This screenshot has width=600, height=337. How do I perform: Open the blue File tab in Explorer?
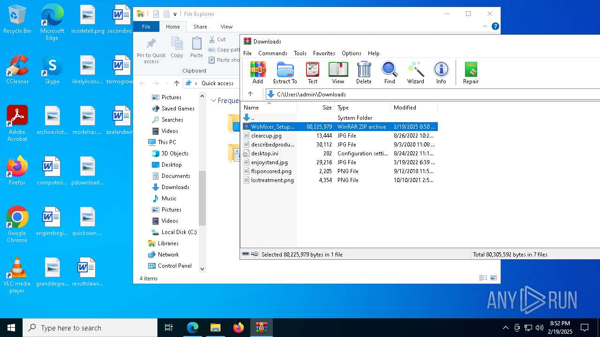coord(146,27)
